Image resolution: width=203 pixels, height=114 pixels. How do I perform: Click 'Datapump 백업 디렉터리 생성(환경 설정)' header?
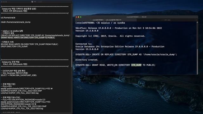coord(19,9)
